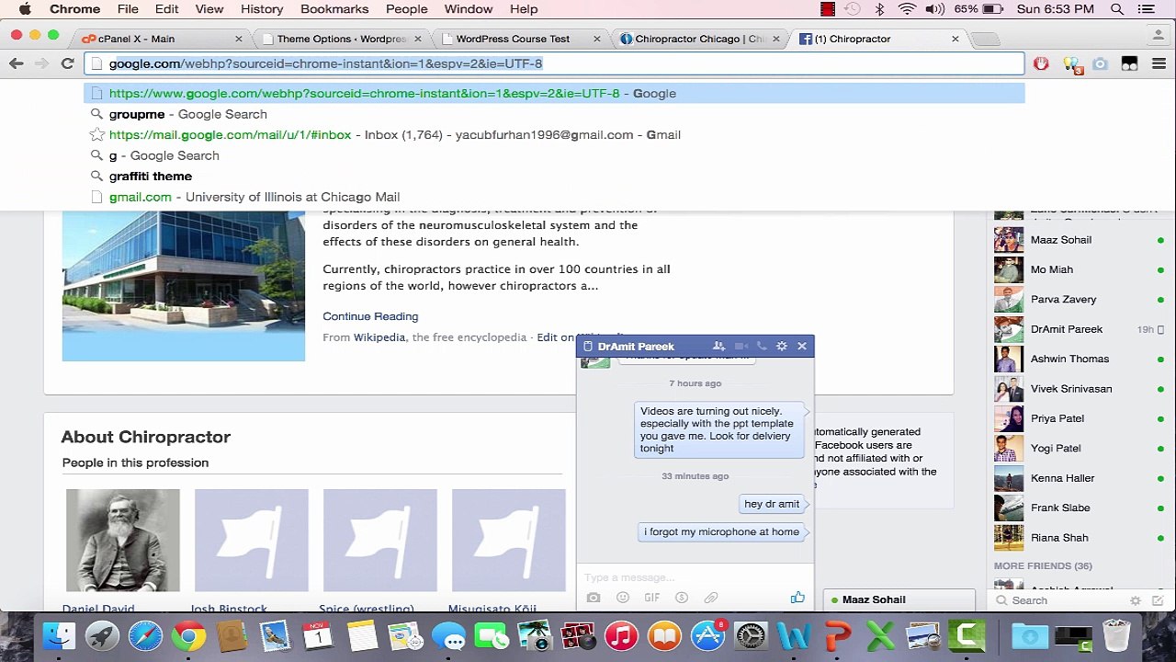Reload the current page
Image resolution: width=1176 pixels, height=662 pixels.
click(x=67, y=63)
